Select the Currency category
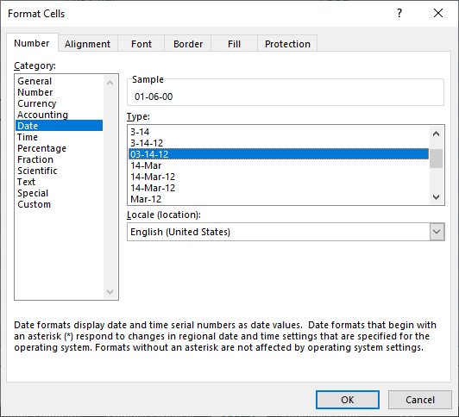This screenshot has width=459, height=417. tap(37, 103)
